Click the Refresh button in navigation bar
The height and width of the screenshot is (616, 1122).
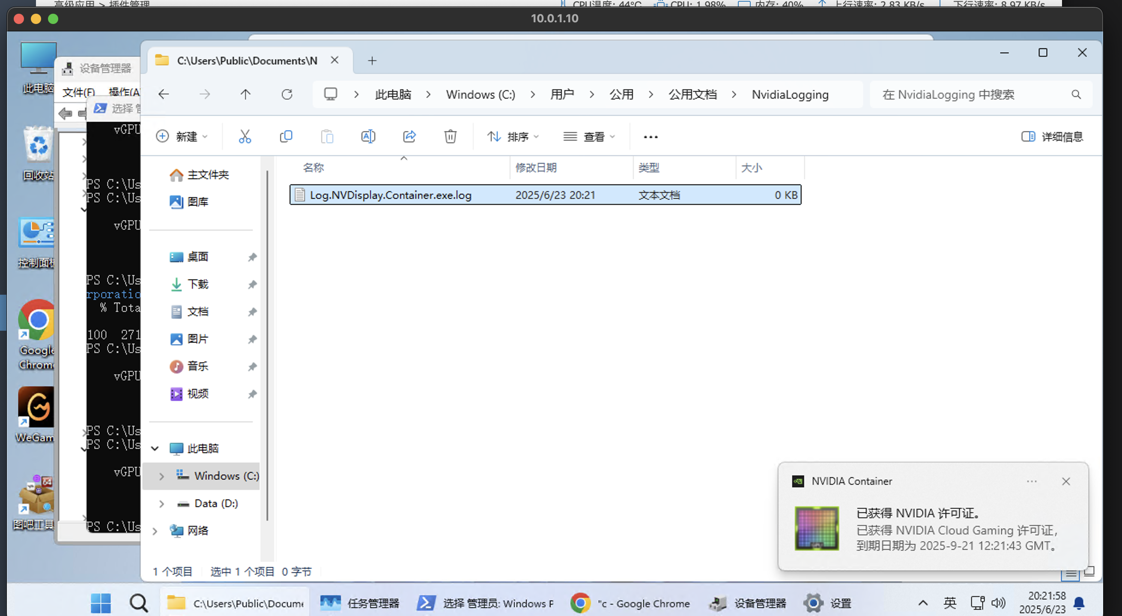286,95
